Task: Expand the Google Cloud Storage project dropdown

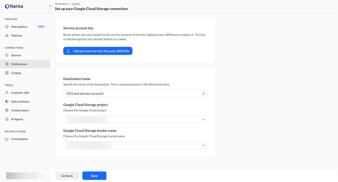Action: (x=136, y=119)
